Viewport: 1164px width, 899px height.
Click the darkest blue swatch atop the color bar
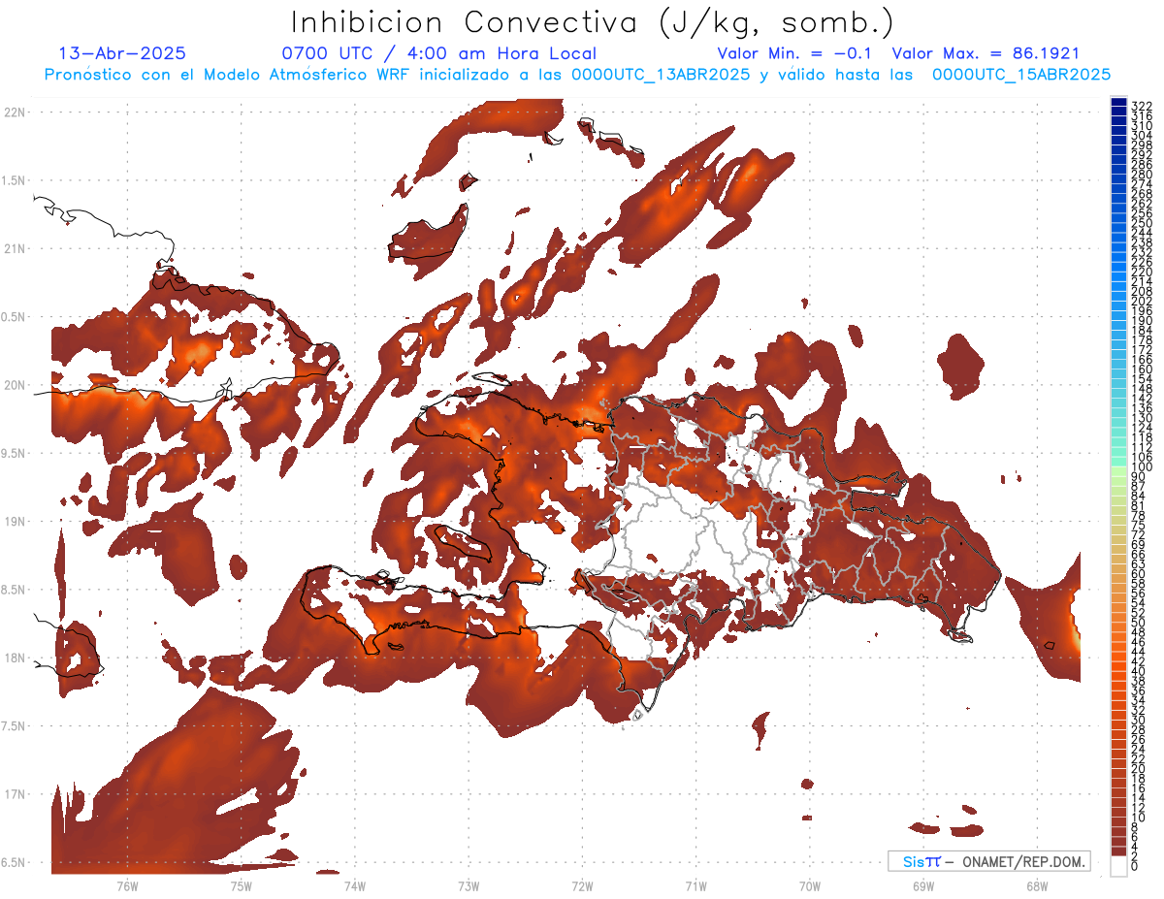(1118, 102)
